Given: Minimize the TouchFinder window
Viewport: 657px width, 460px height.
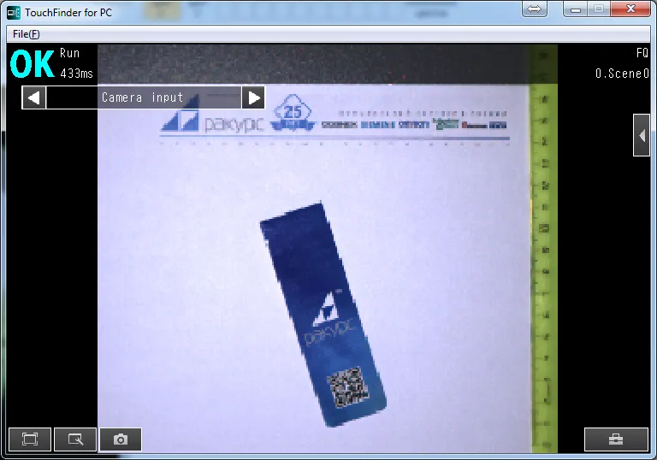Looking at the screenshot, I should point(577,9).
